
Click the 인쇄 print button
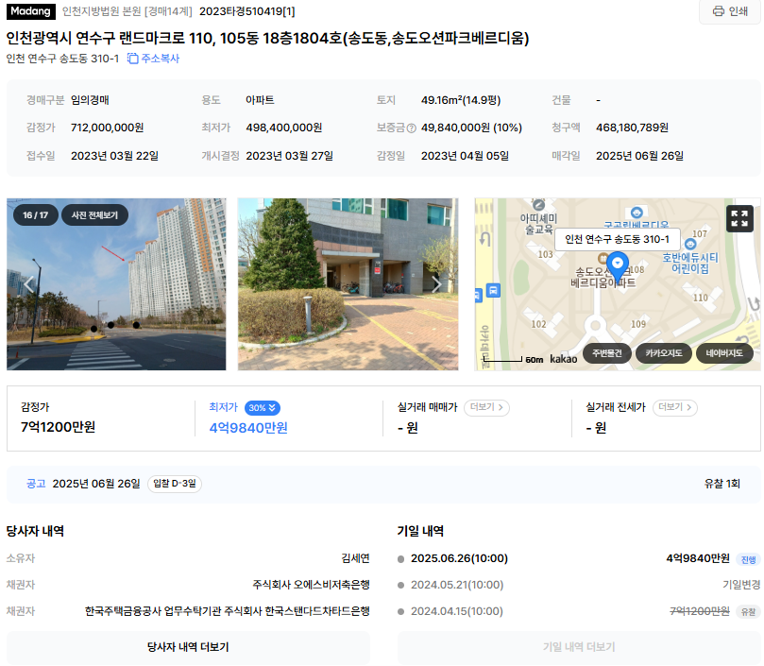(x=729, y=11)
